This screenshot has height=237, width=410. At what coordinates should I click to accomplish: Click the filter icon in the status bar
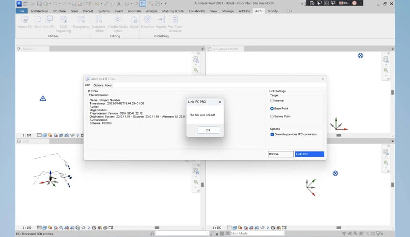(x=379, y=234)
